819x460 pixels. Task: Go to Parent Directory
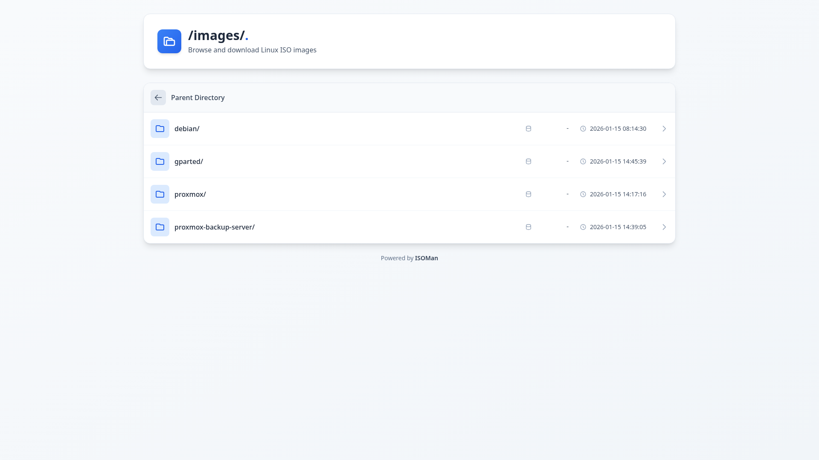pos(197,98)
